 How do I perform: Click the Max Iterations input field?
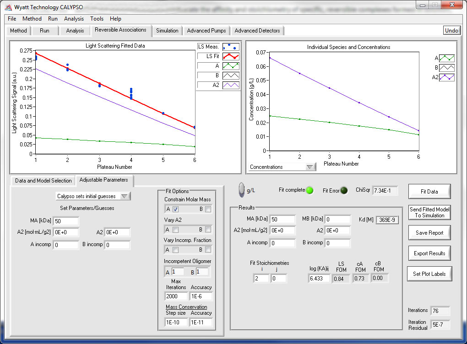click(176, 296)
